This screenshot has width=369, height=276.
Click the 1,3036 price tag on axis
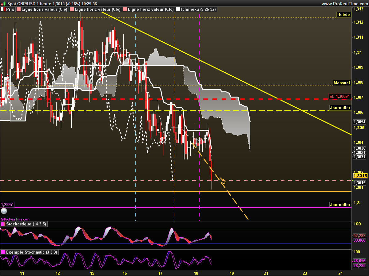pos(359,148)
